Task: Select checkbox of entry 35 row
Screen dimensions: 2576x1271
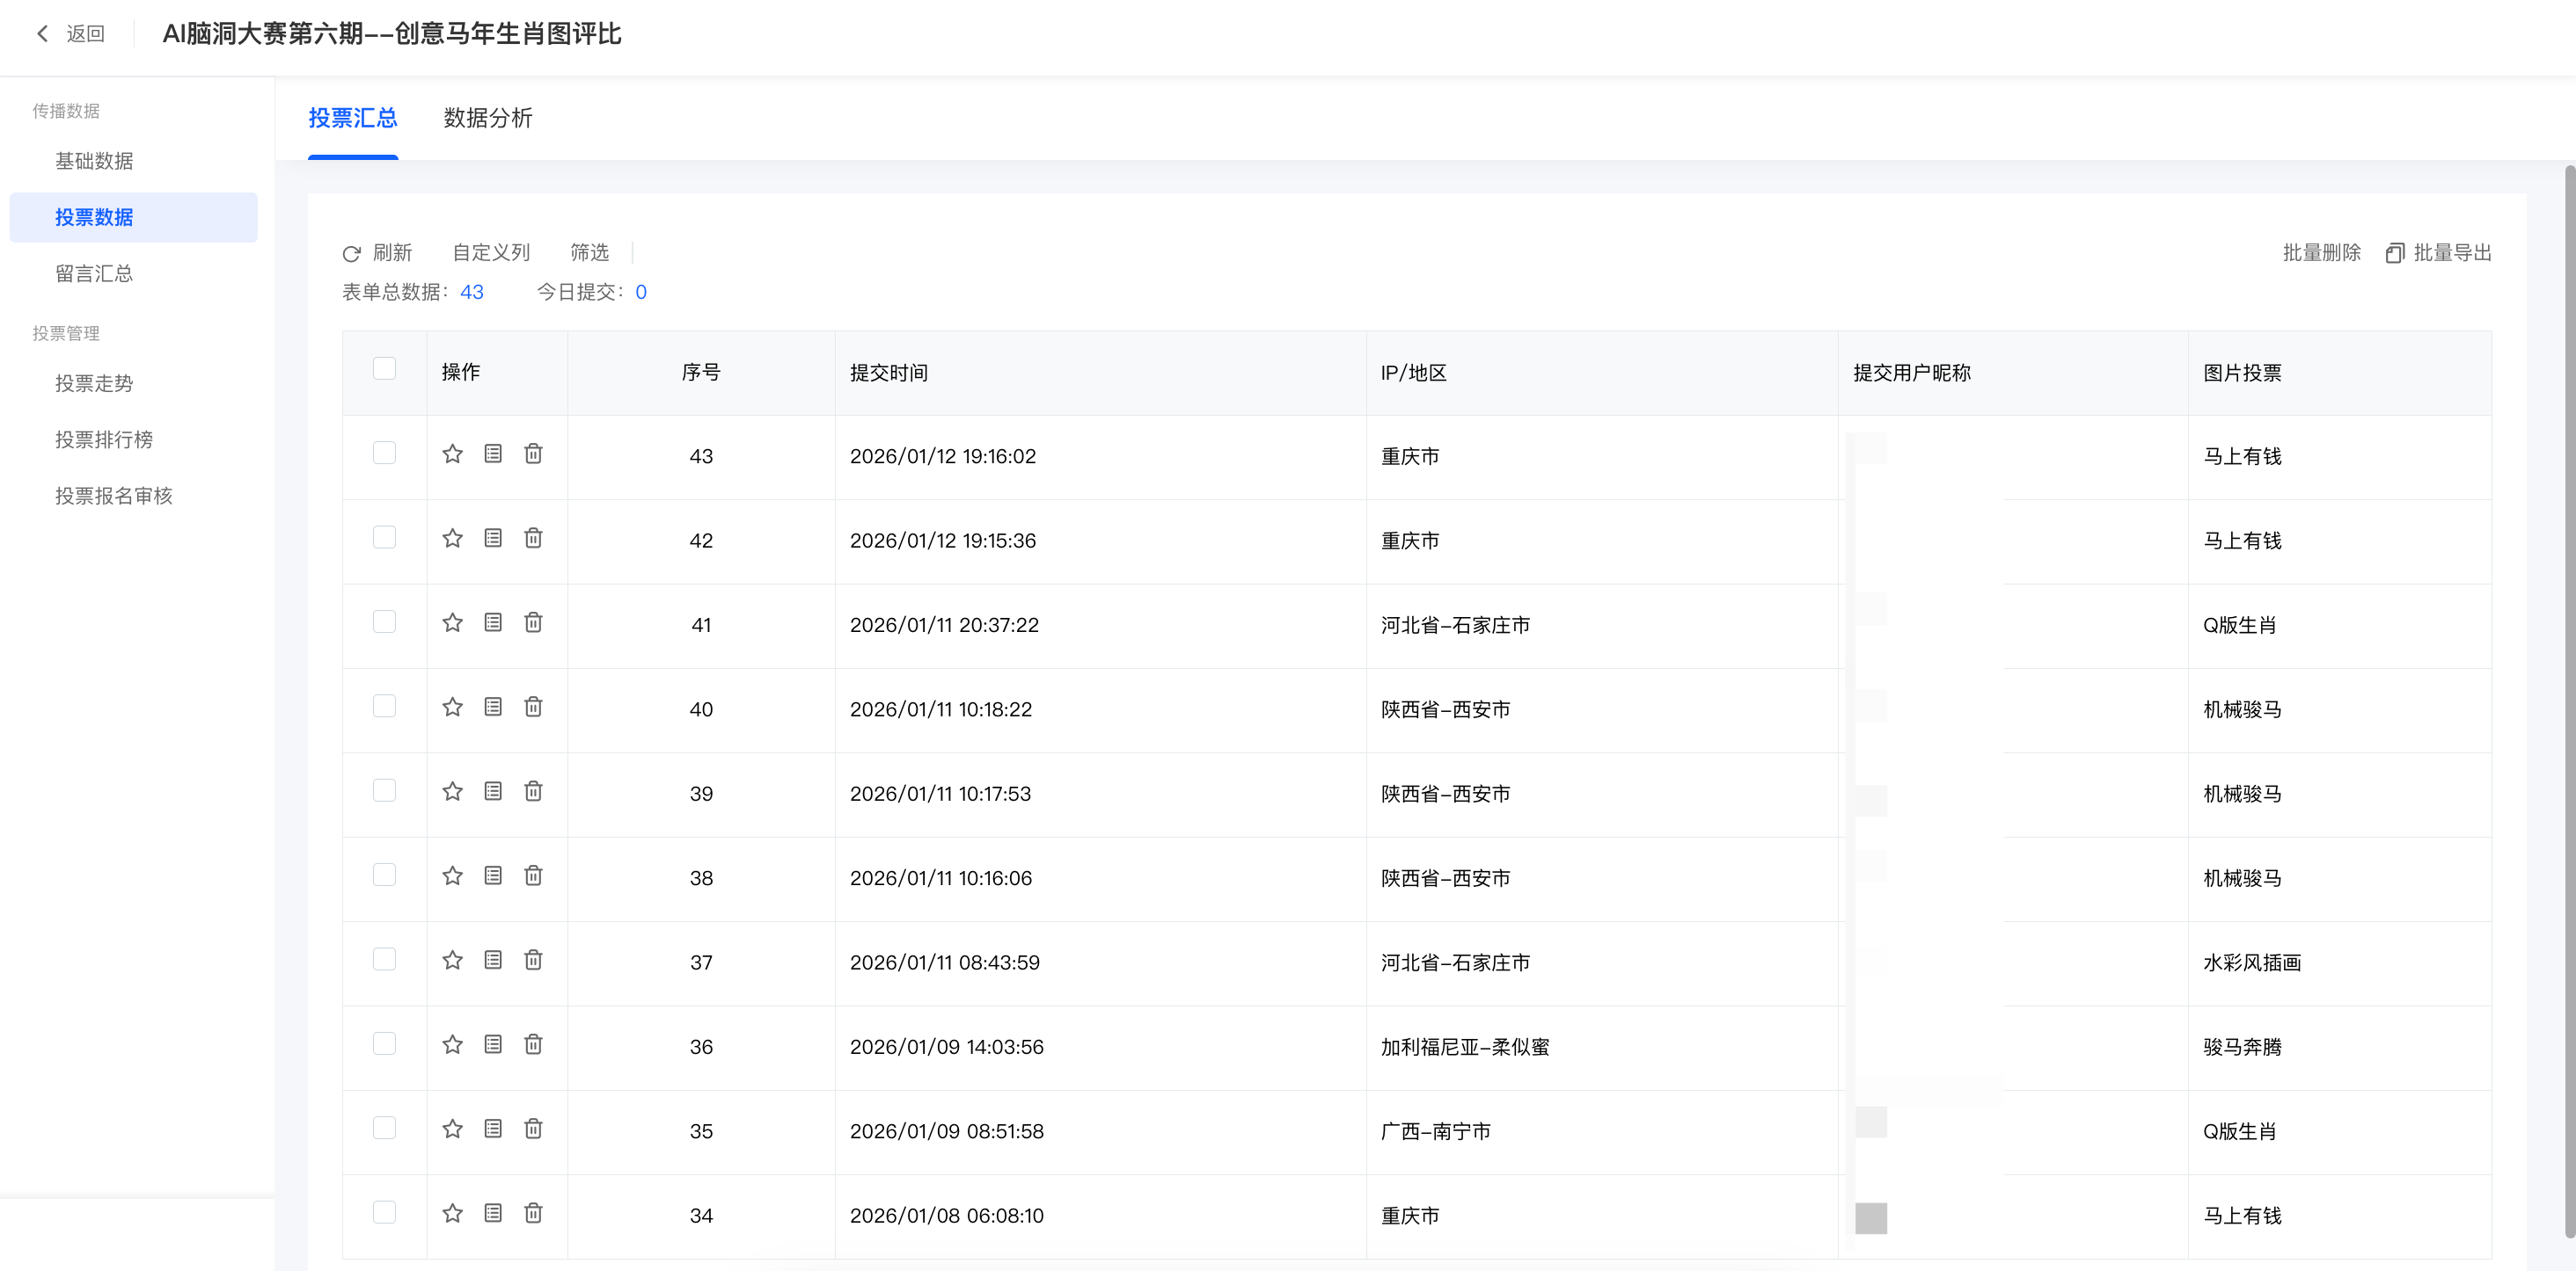Action: coord(384,1128)
